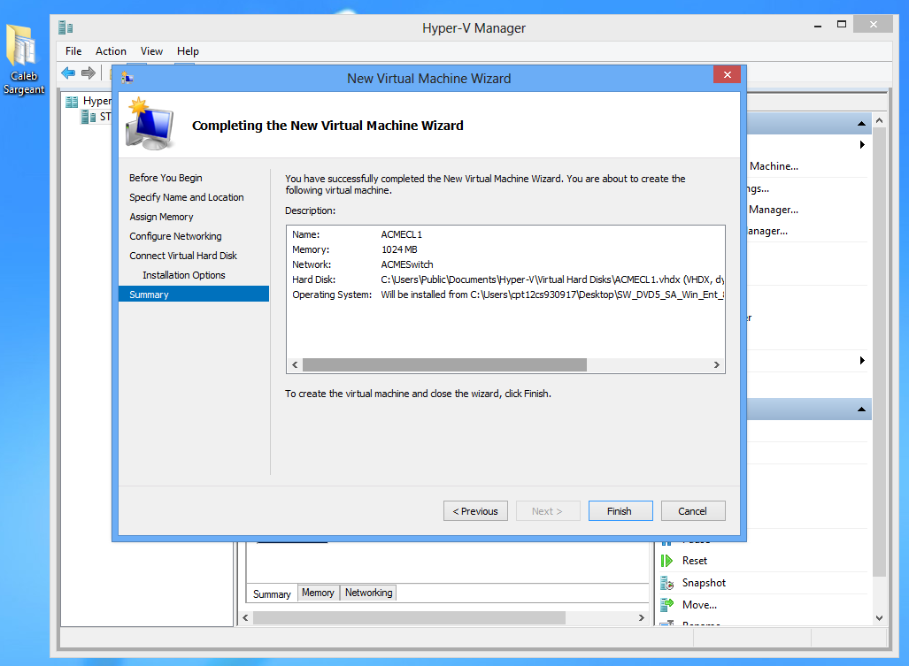Collapse the lower Actions pane section
909x666 pixels.
(861, 410)
